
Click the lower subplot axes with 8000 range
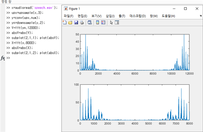click(135, 102)
